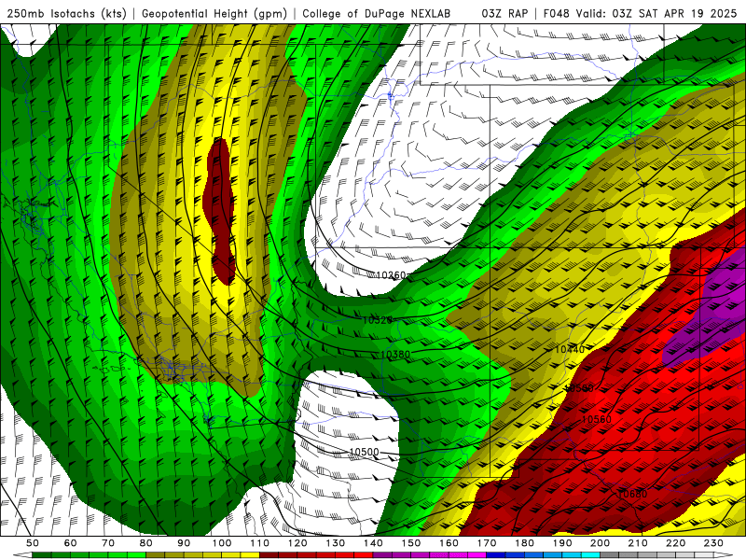This screenshot has height=560, width=746.
Task: Click the 60 value on the color scale
Action: point(70,543)
